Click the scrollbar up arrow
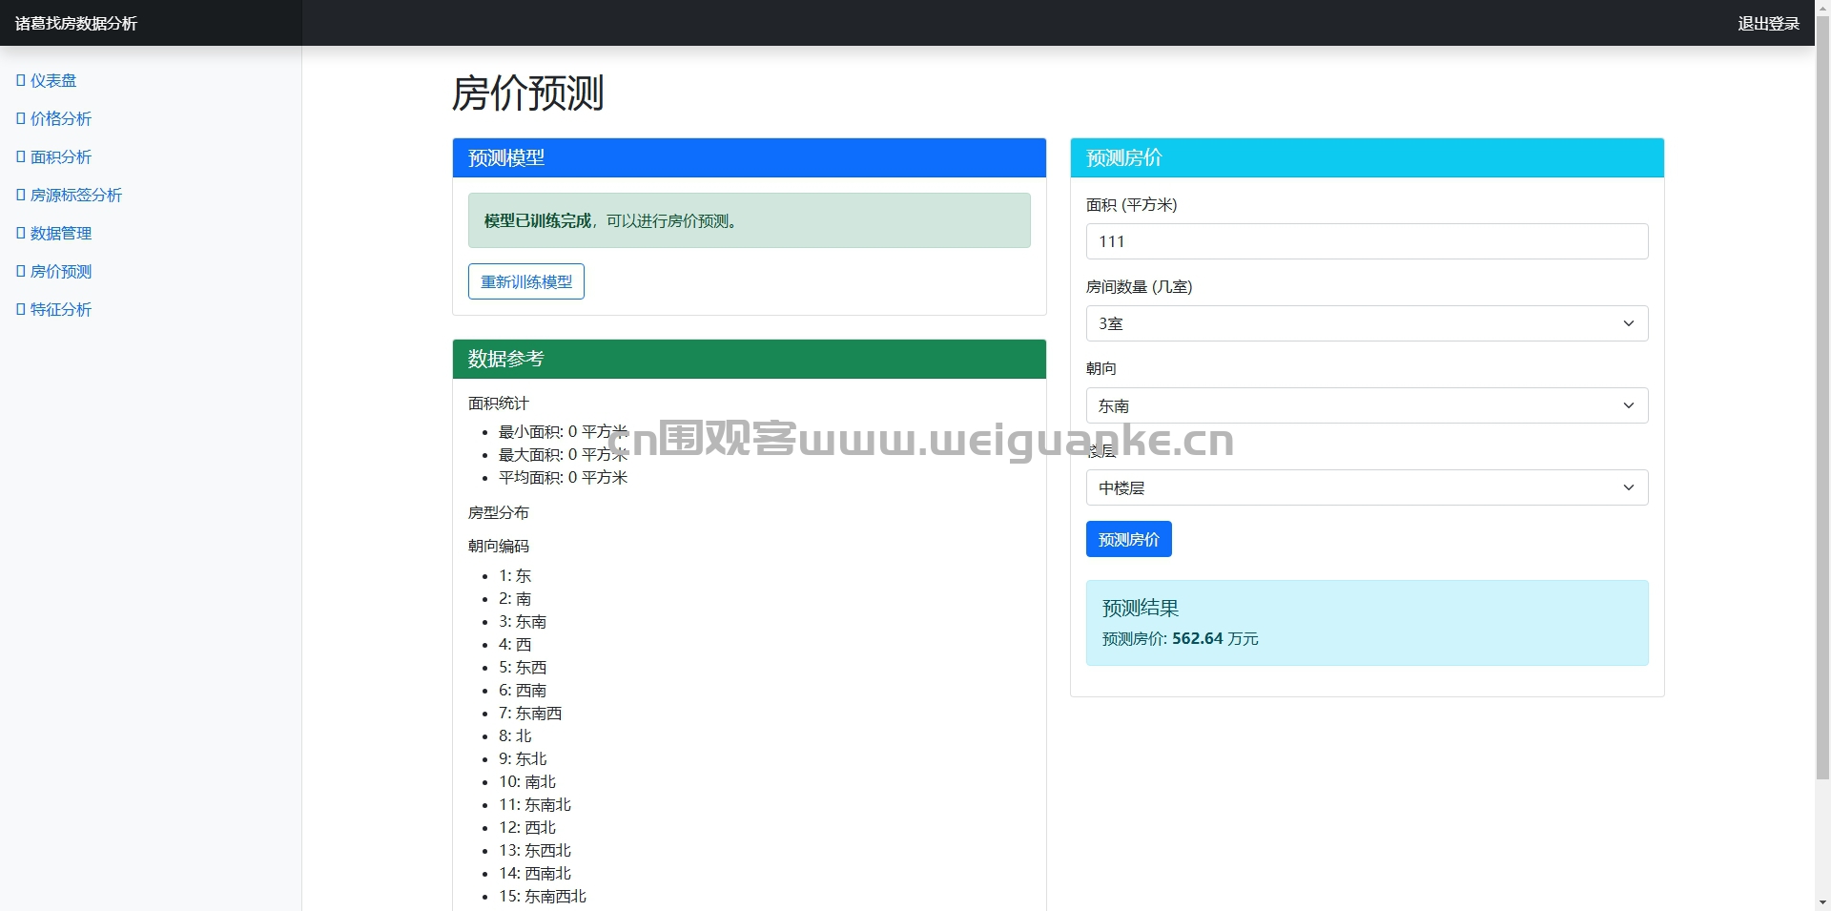This screenshot has height=911, width=1831. pyautogui.click(x=1822, y=8)
